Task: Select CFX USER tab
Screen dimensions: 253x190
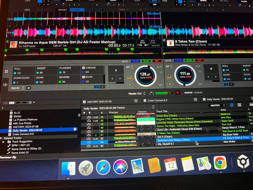Action: 77,10
